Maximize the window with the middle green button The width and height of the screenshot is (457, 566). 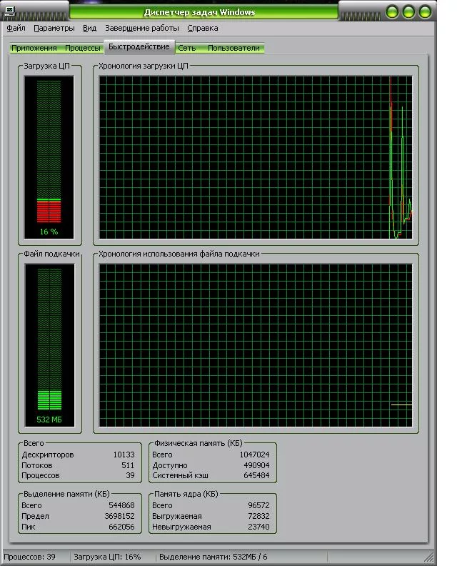coord(408,12)
